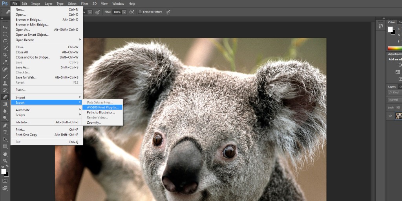
Task: Select the Crop tool
Action: click(5, 55)
